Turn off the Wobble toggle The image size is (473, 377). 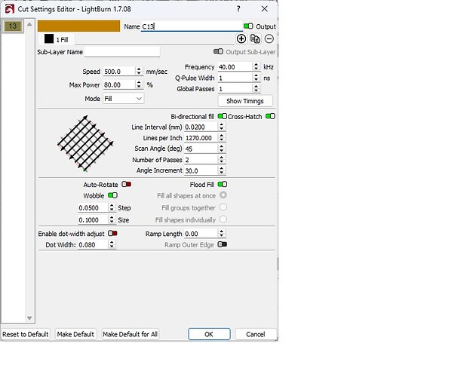point(112,195)
